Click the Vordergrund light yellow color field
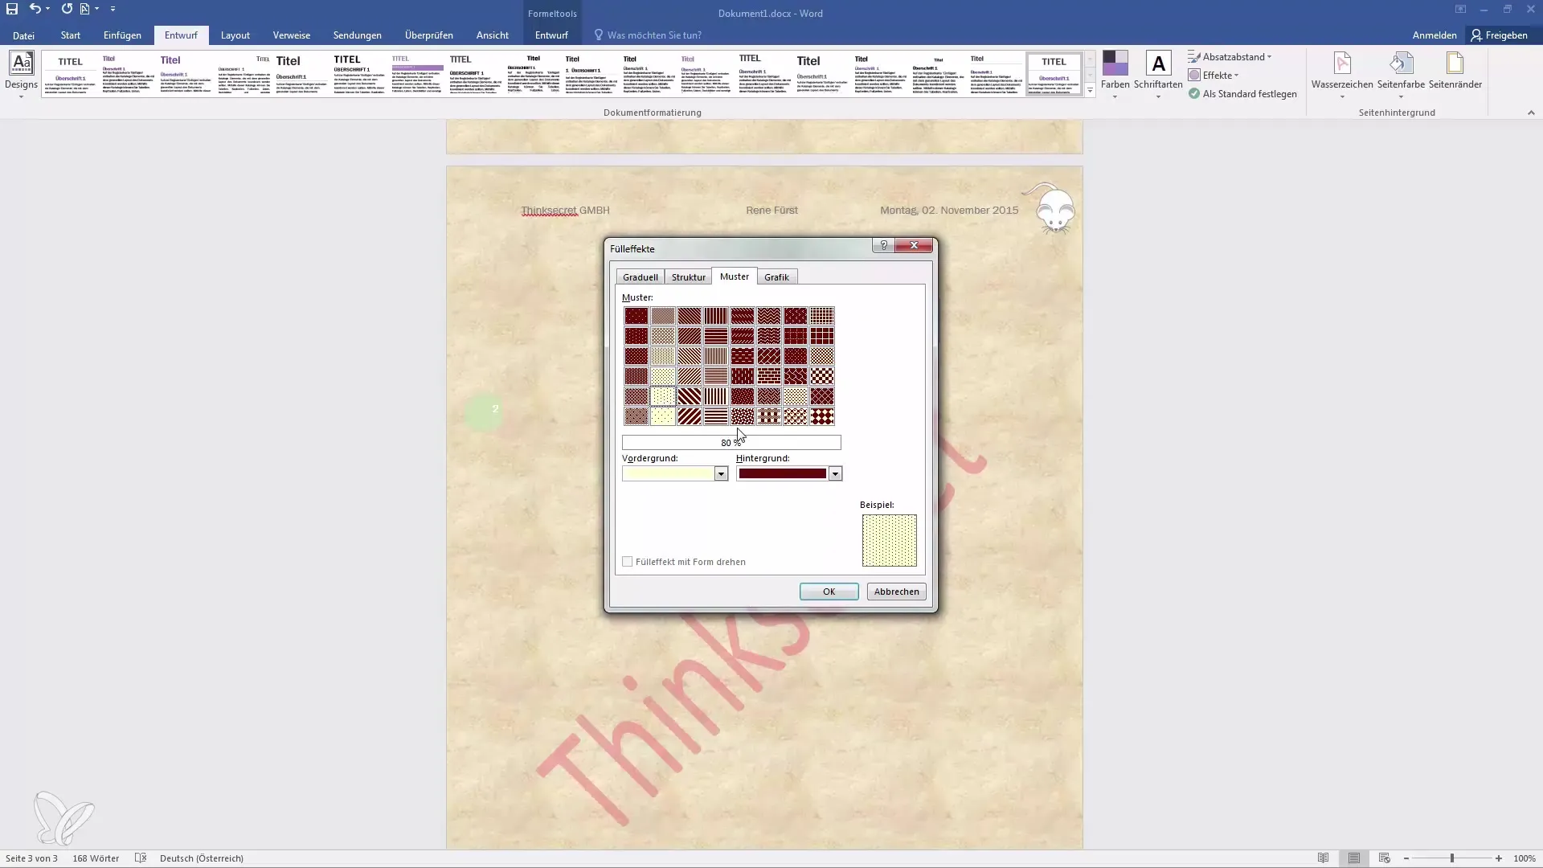The image size is (1543, 868). pyautogui.click(x=669, y=474)
